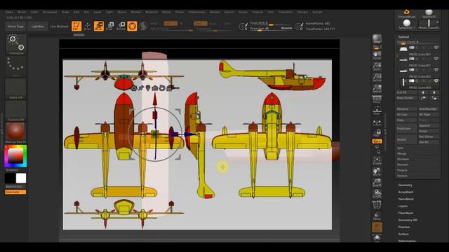Expand the Geometry palette section
The width and height of the screenshot is (449, 252).
[406, 185]
